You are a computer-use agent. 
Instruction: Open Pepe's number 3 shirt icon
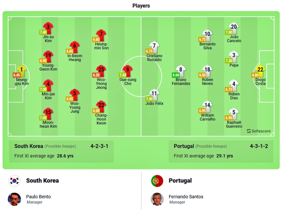tap(234, 57)
